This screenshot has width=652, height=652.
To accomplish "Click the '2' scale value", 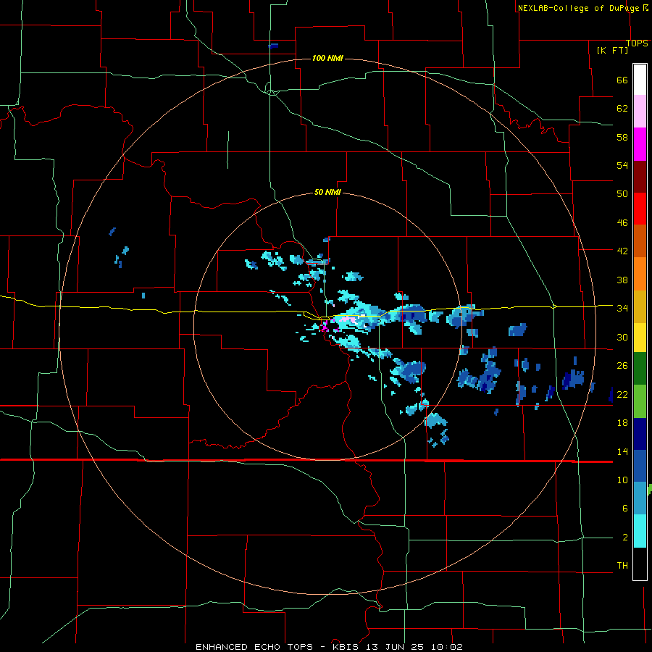I will point(625,538).
